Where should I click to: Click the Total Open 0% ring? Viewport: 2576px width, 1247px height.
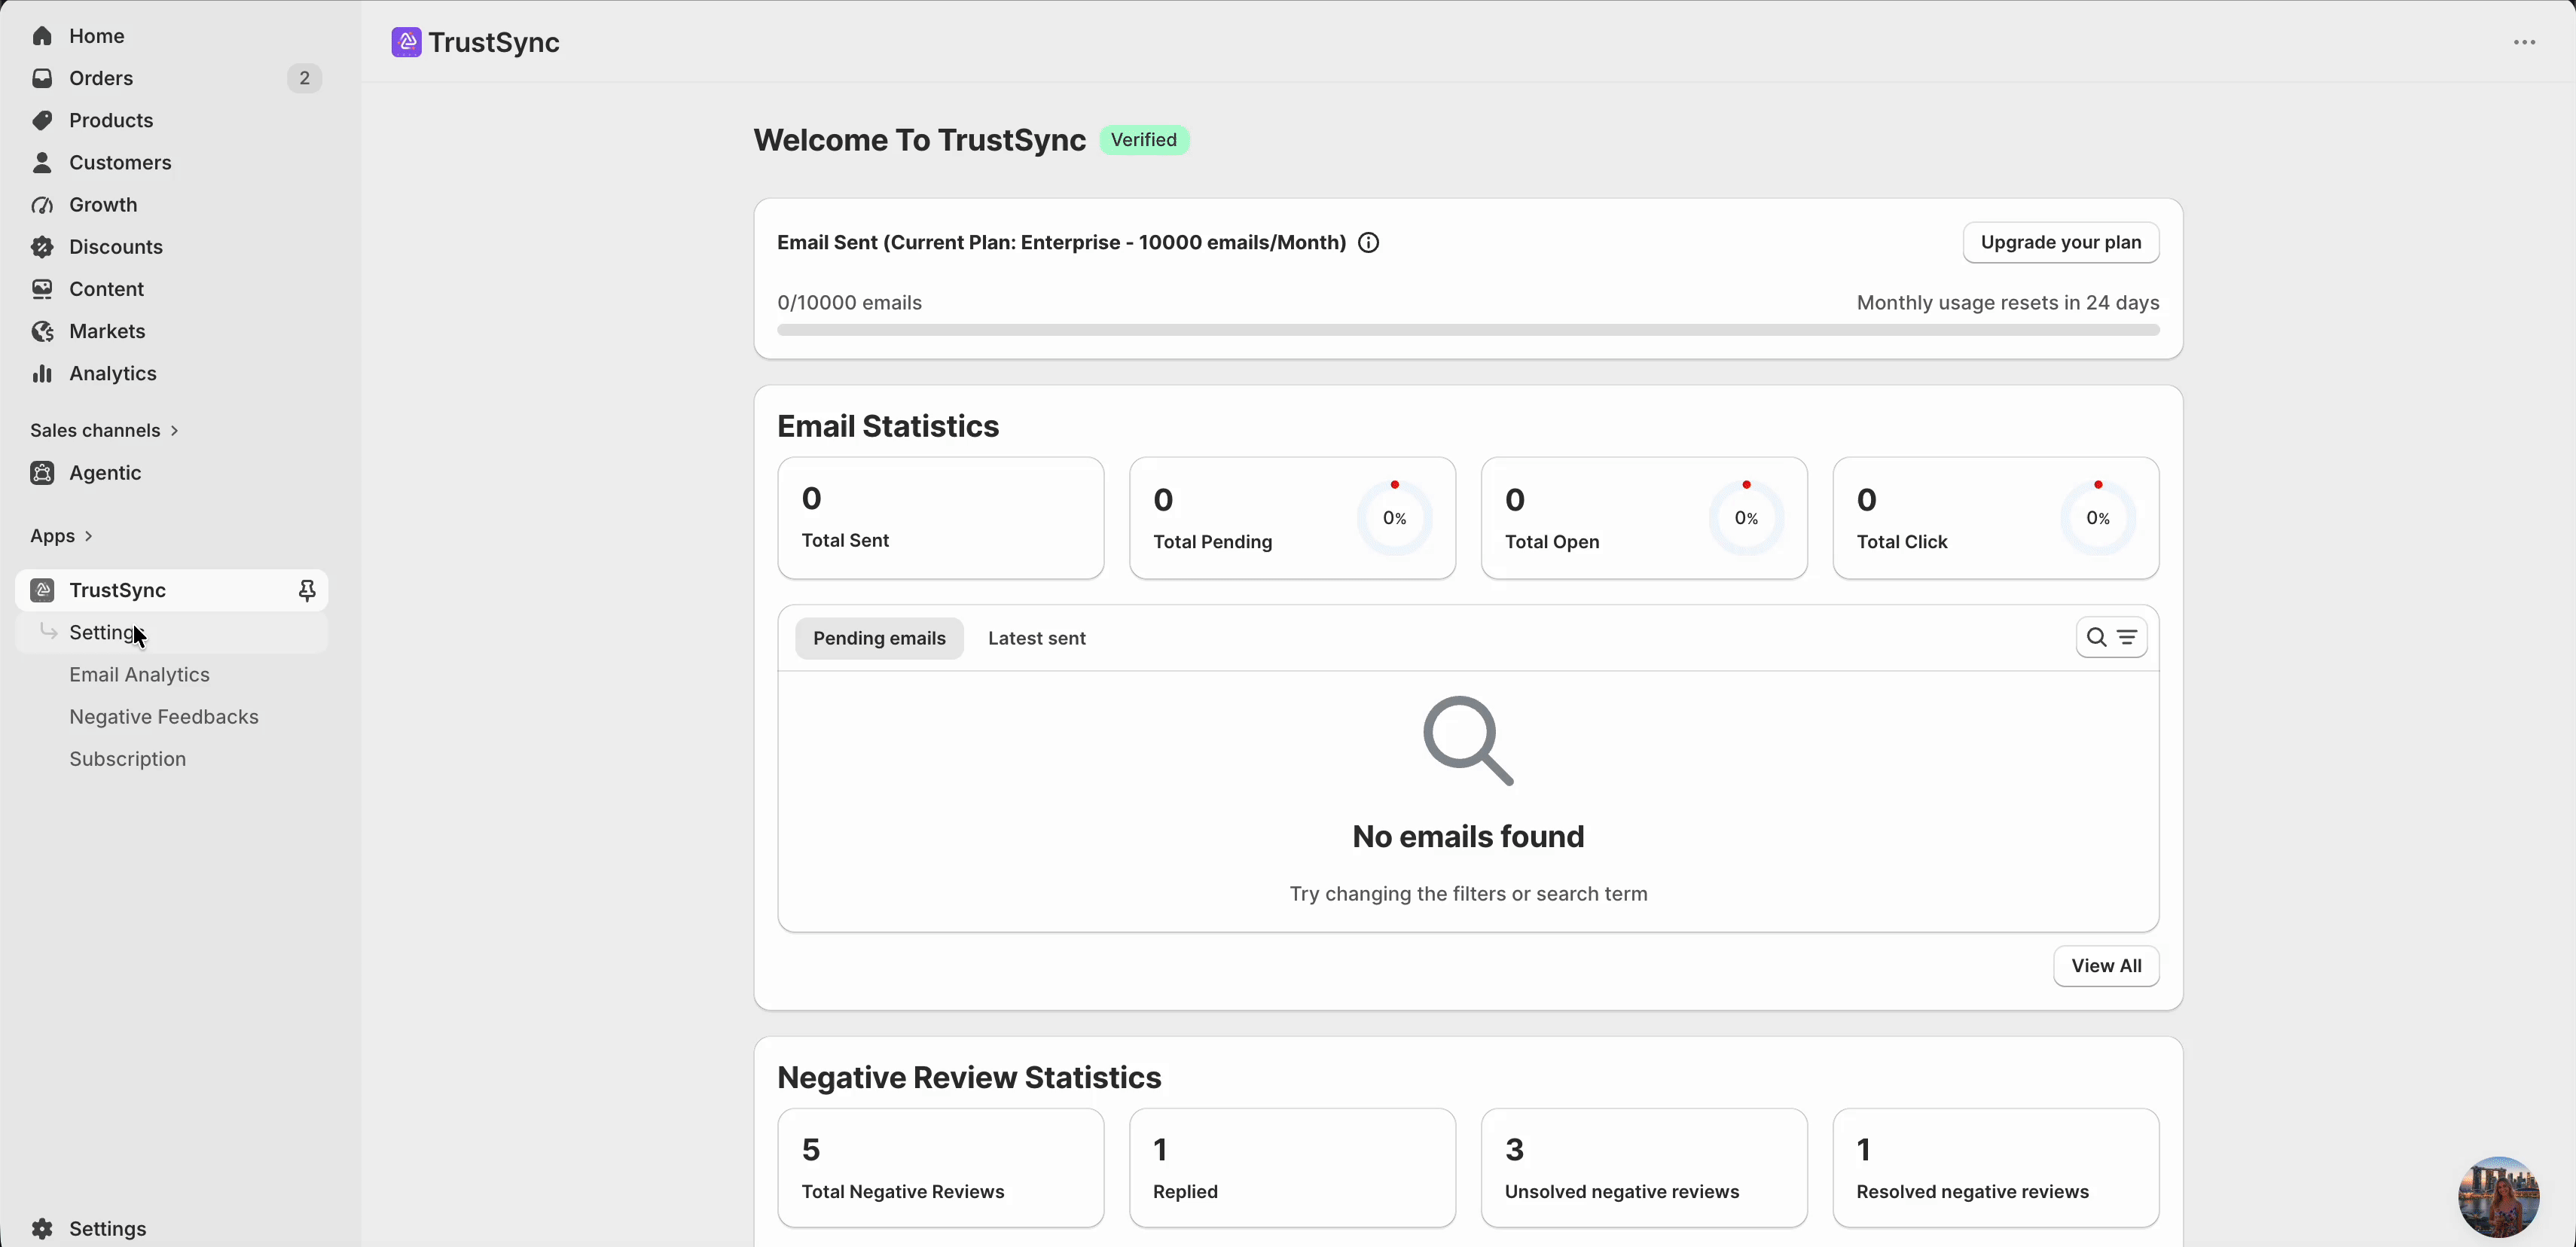(1746, 518)
